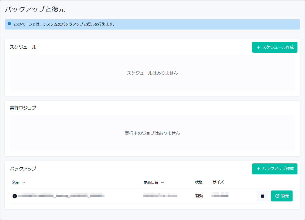
Task: Click the backup's blurred size value
Action: [x=220, y=196]
